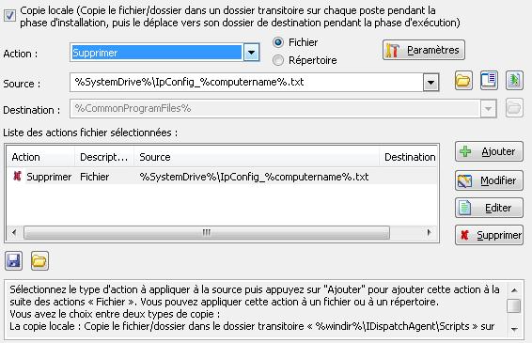
Task: Click the red X icon in list row
Action: [x=17, y=176]
